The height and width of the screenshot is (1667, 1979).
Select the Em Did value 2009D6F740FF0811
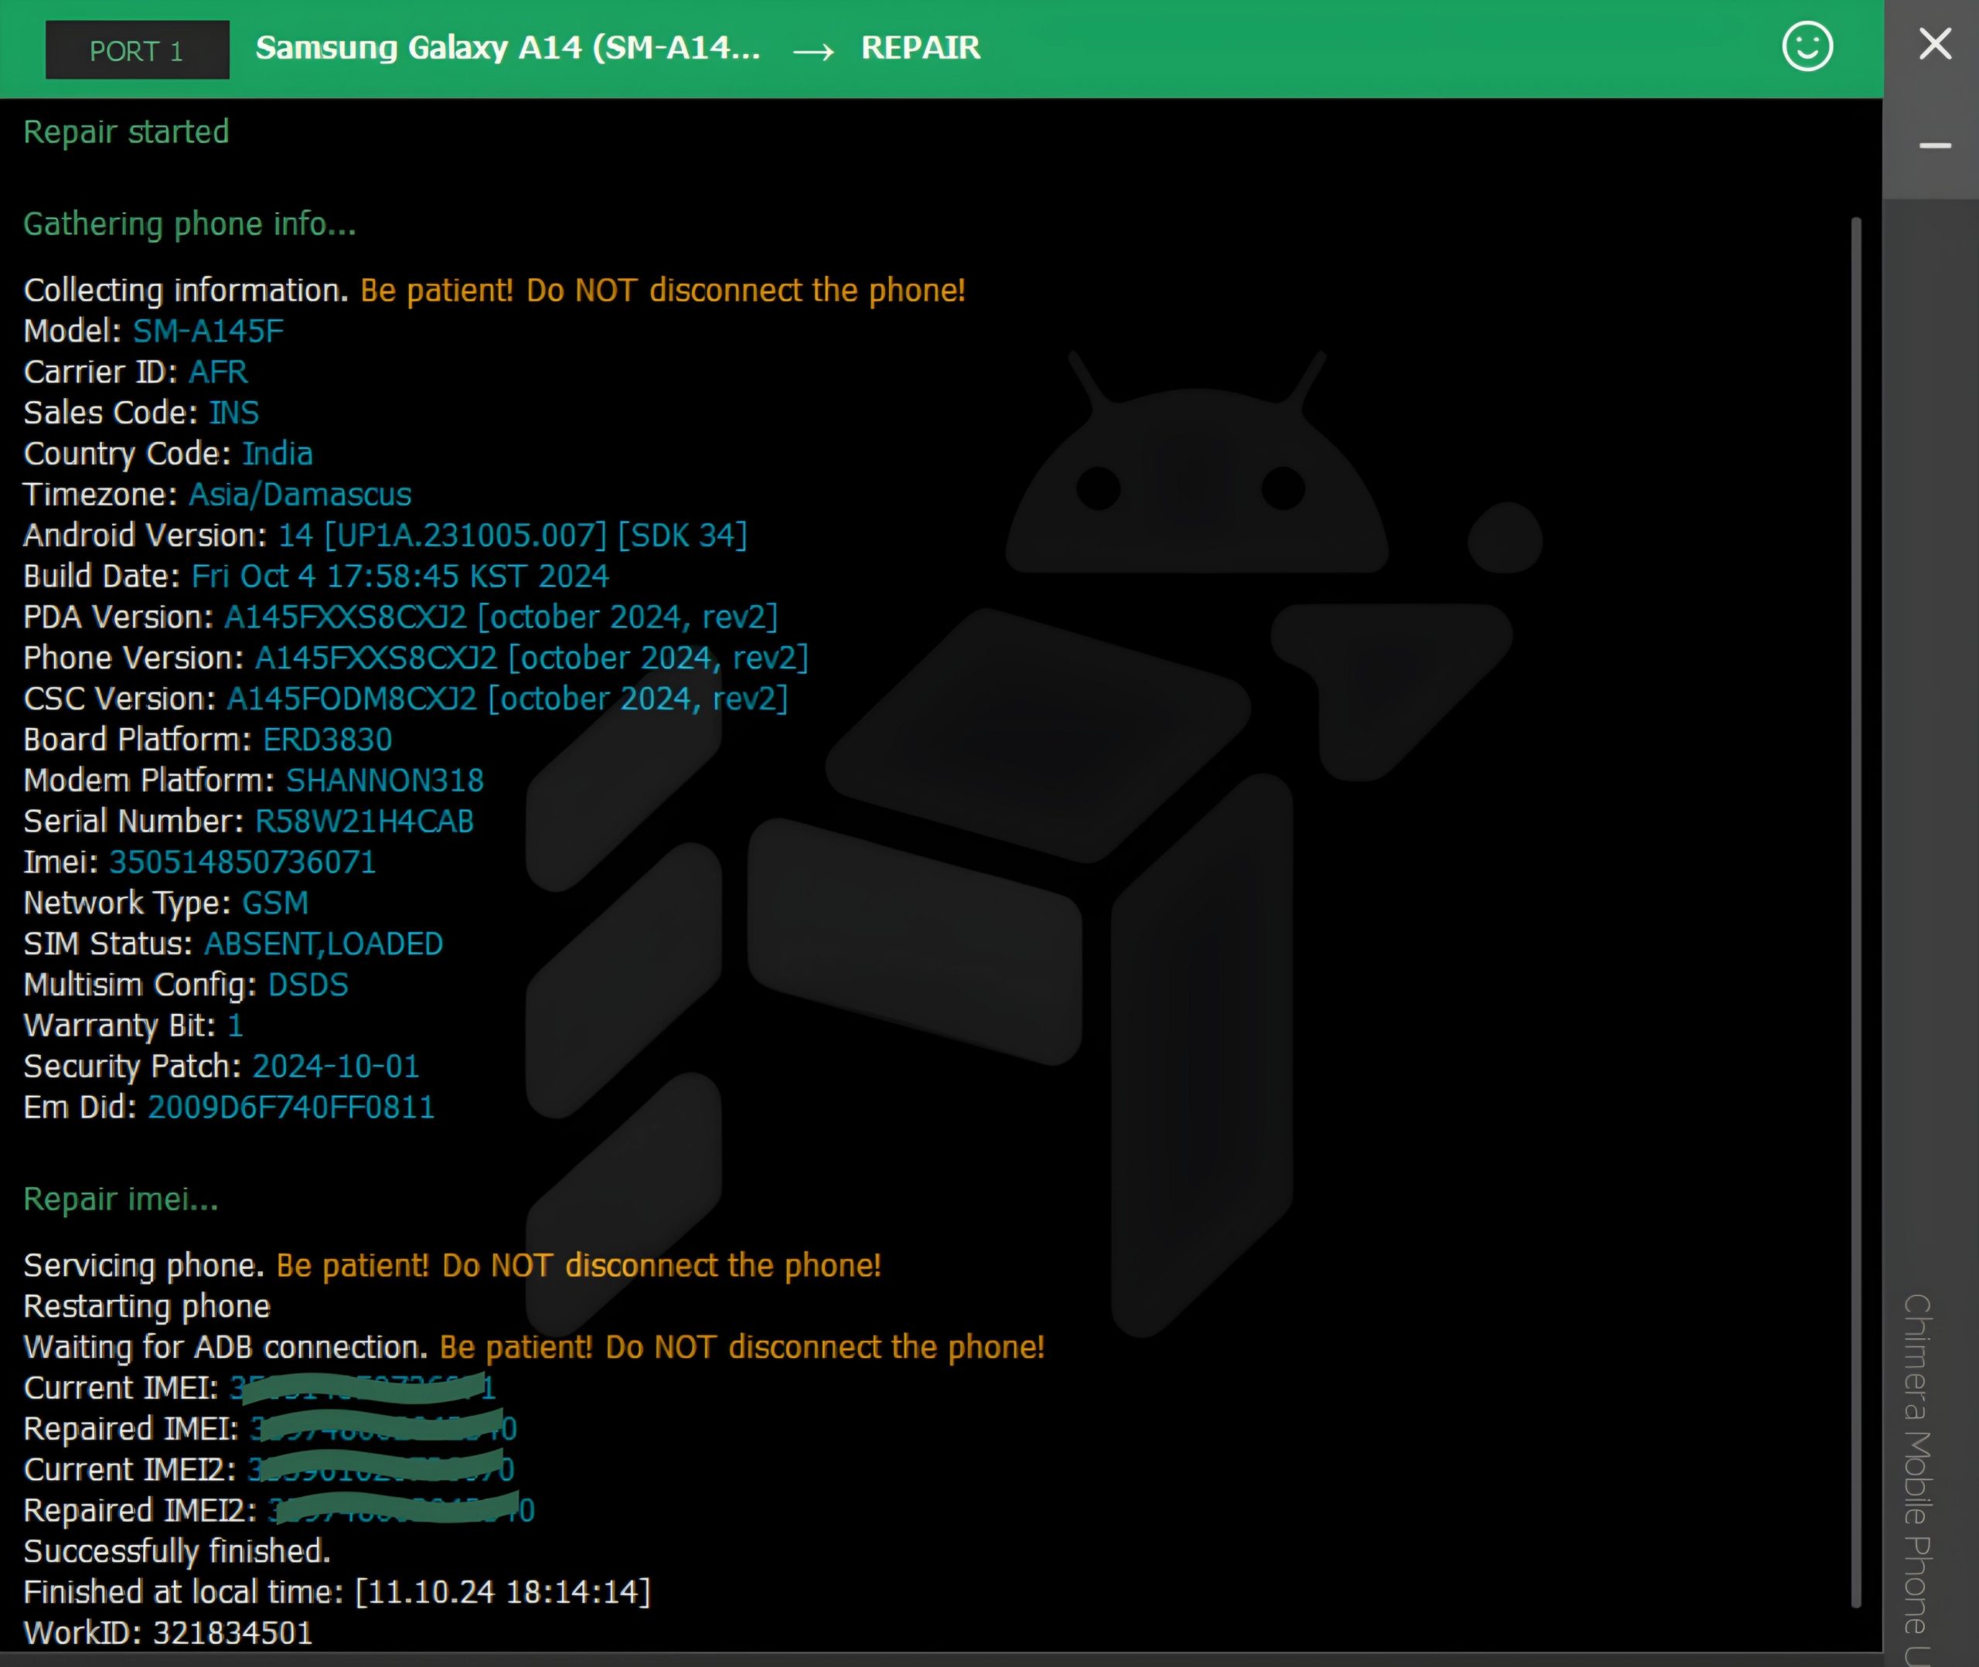pos(291,1107)
